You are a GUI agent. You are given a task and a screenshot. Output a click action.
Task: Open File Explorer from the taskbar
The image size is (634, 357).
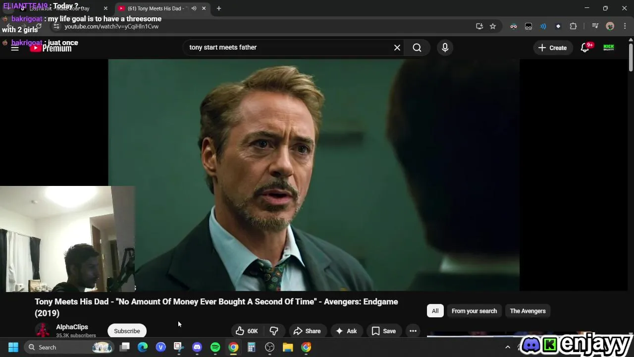click(288, 347)
